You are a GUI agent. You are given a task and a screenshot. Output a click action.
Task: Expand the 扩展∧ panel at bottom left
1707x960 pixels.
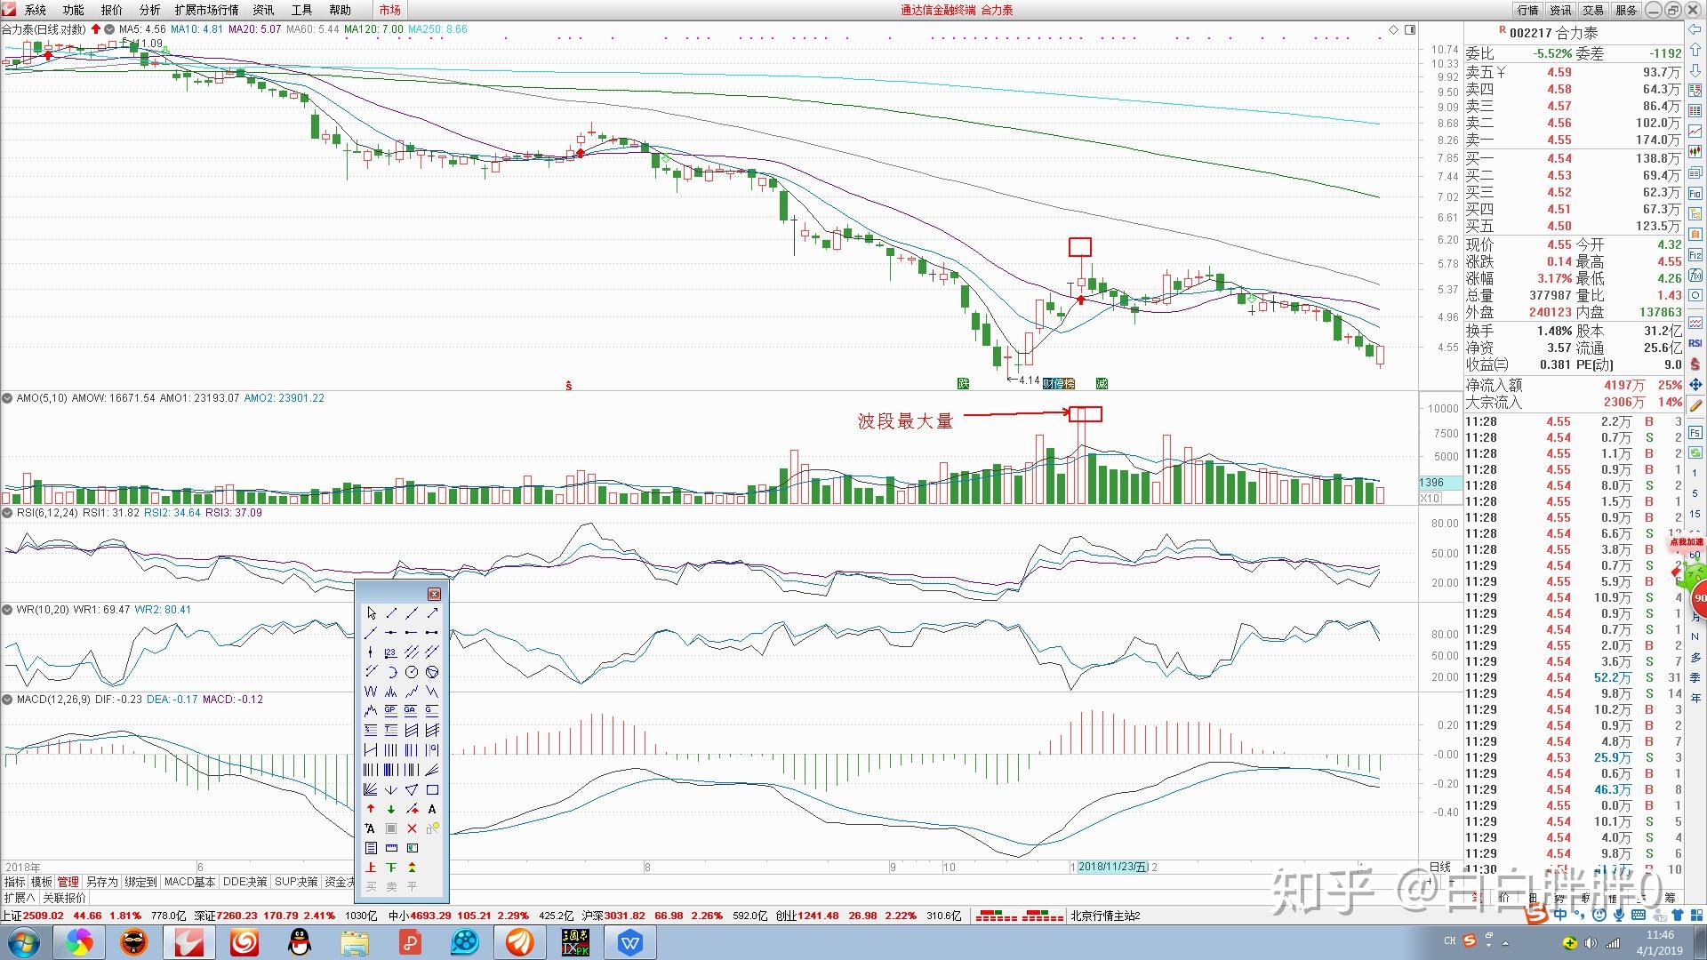coord(19,898)
